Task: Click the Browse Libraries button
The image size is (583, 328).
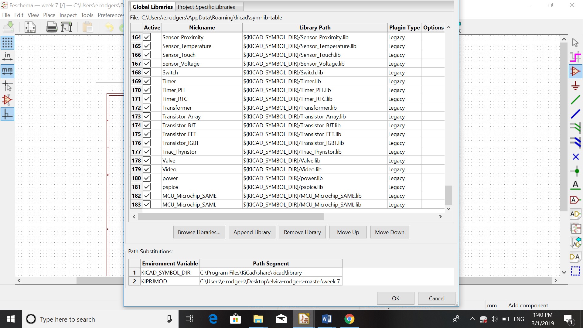Action: 199,232
